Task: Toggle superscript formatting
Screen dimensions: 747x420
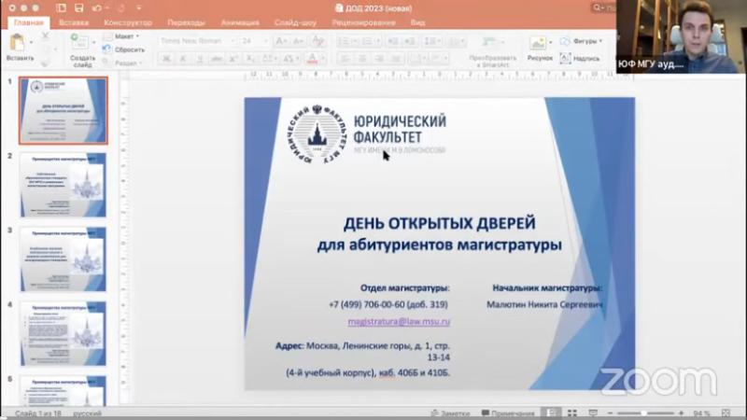Action: coord(233,59)
